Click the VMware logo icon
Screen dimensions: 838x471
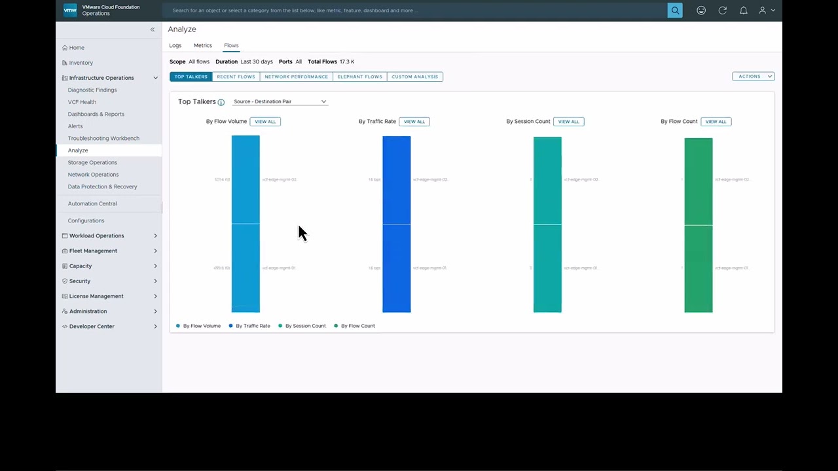(70, 10)
